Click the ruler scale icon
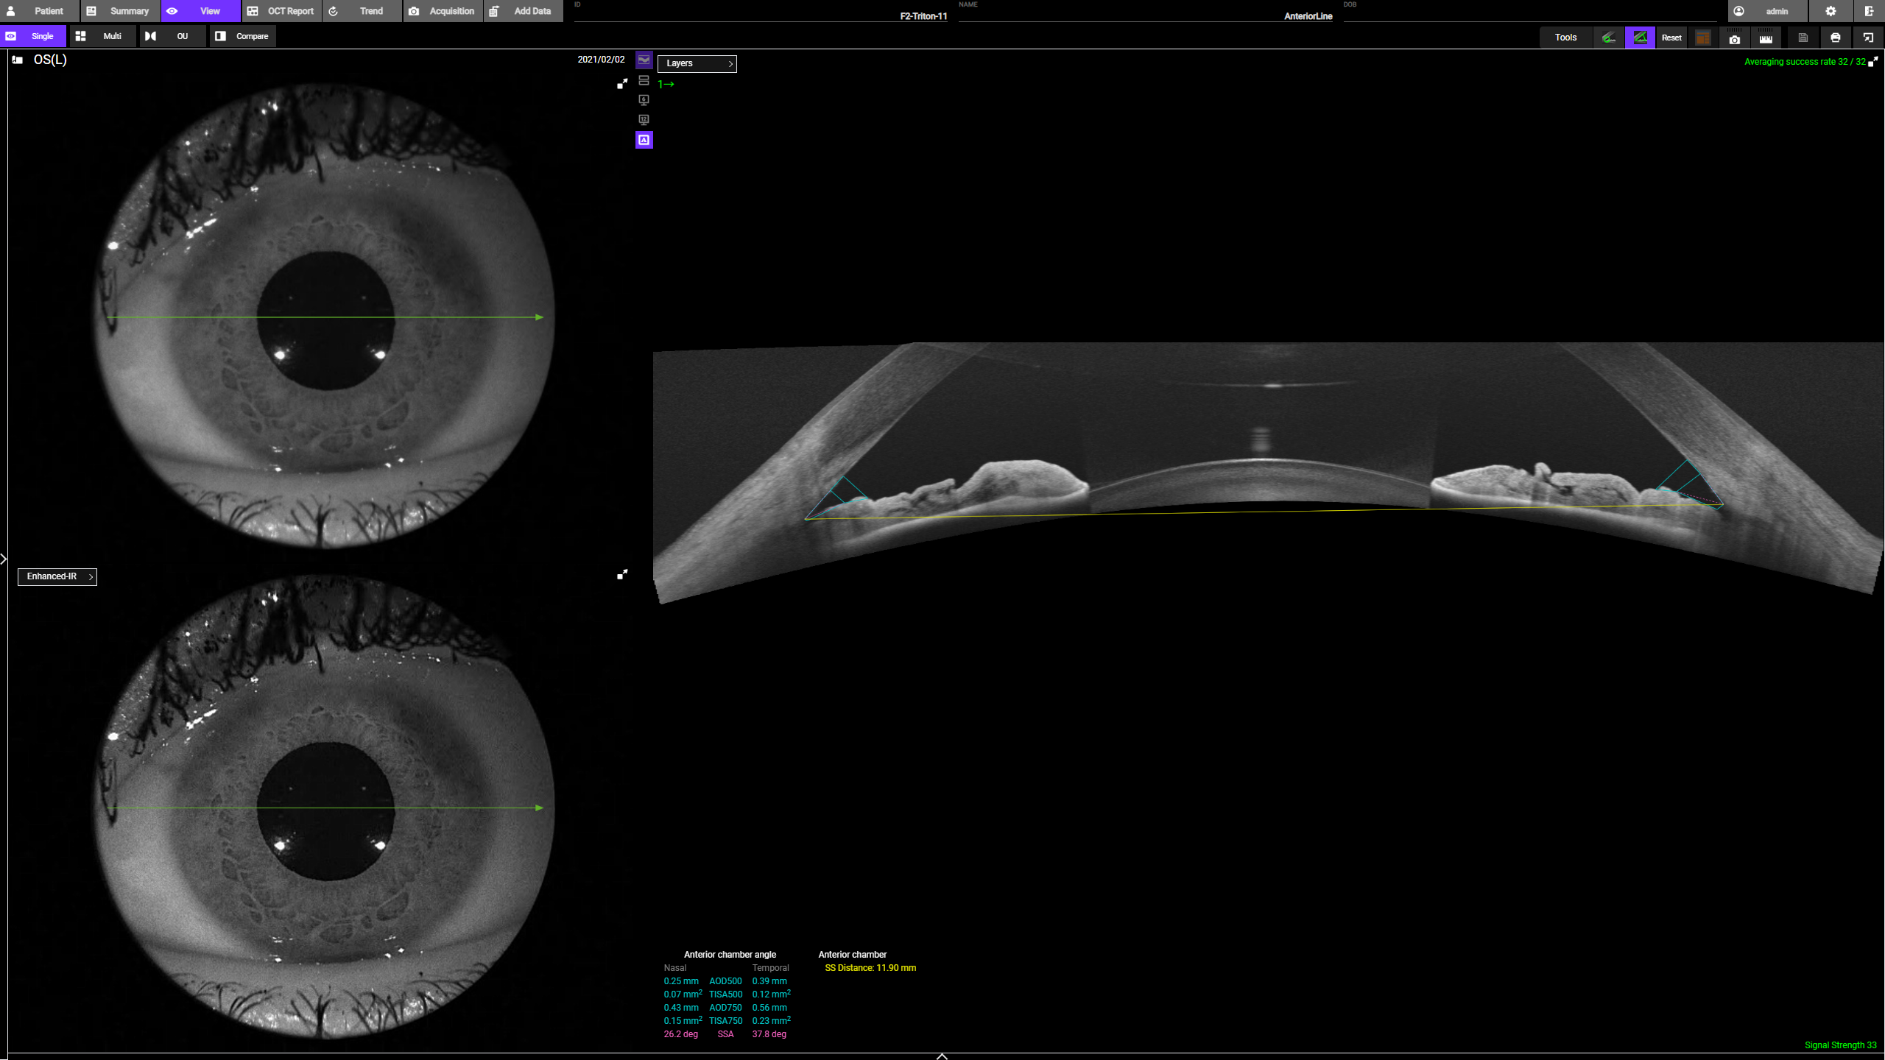Screen dimensions: 1885x1060 click(x=1766, y=38)
